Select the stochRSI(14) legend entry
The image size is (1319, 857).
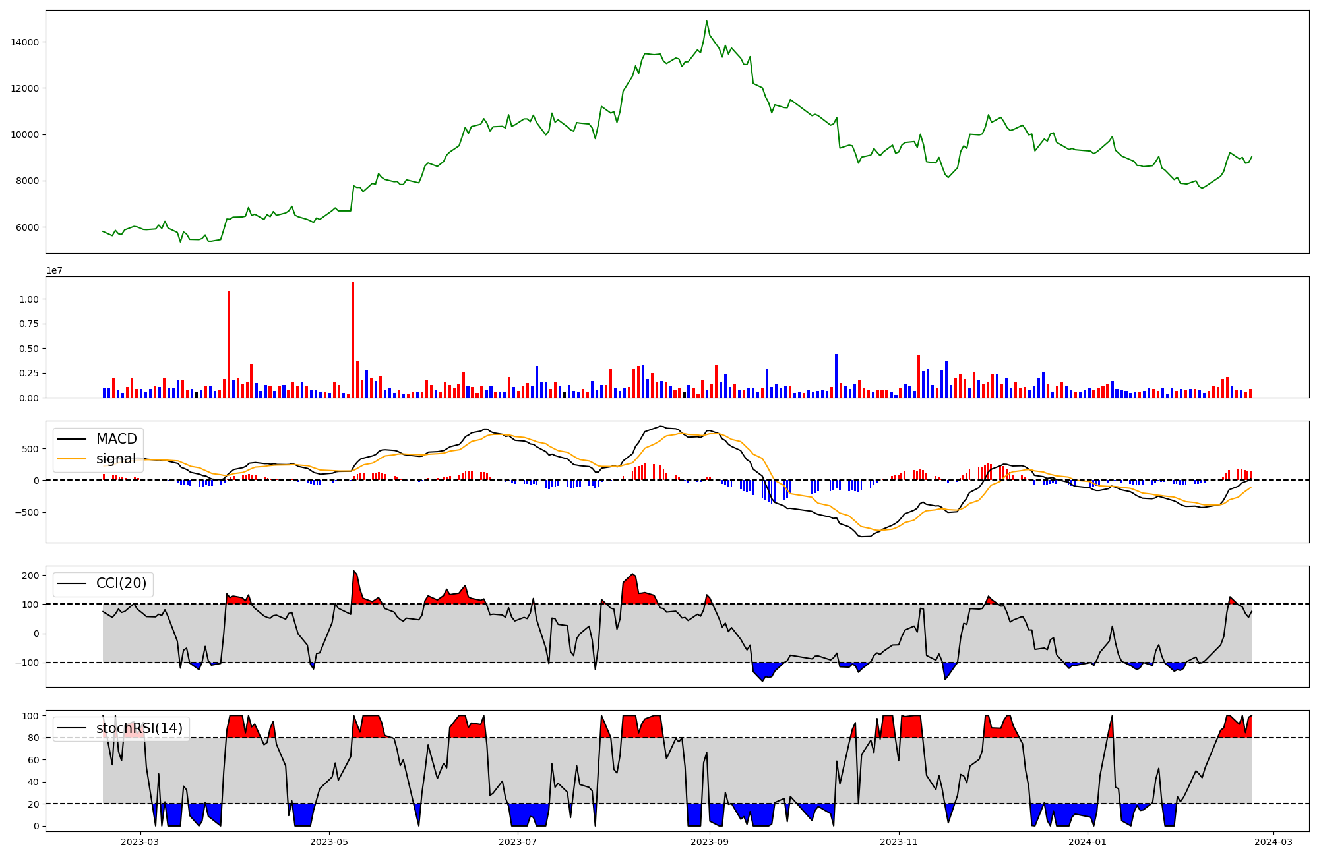pyautogui.click(x=138, y=728)
